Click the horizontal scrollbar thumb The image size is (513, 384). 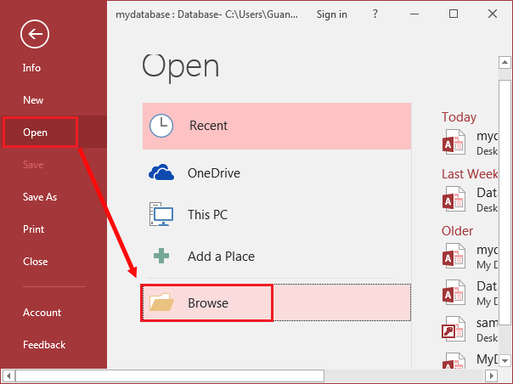pyautogui.click(x=170, y=376)
